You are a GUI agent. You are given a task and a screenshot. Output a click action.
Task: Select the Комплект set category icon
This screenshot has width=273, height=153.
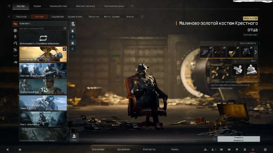coord(15,24)
